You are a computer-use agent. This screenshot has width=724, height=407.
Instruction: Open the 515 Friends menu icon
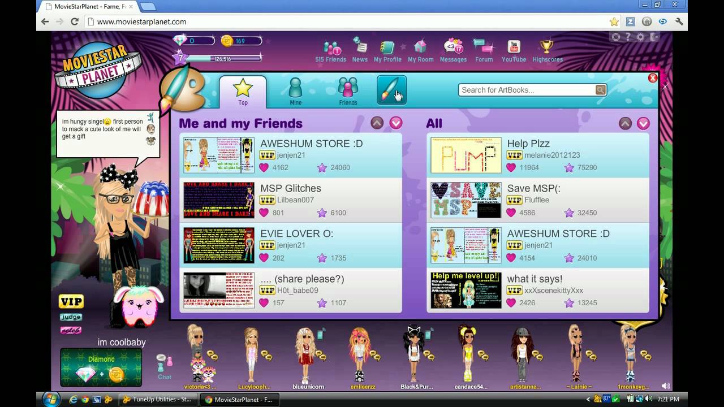332,48
